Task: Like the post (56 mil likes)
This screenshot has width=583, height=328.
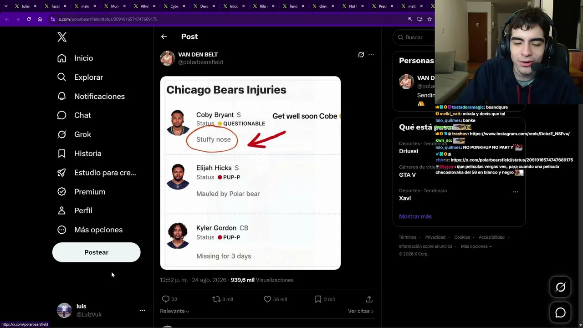Action: (x=275, y=299)
